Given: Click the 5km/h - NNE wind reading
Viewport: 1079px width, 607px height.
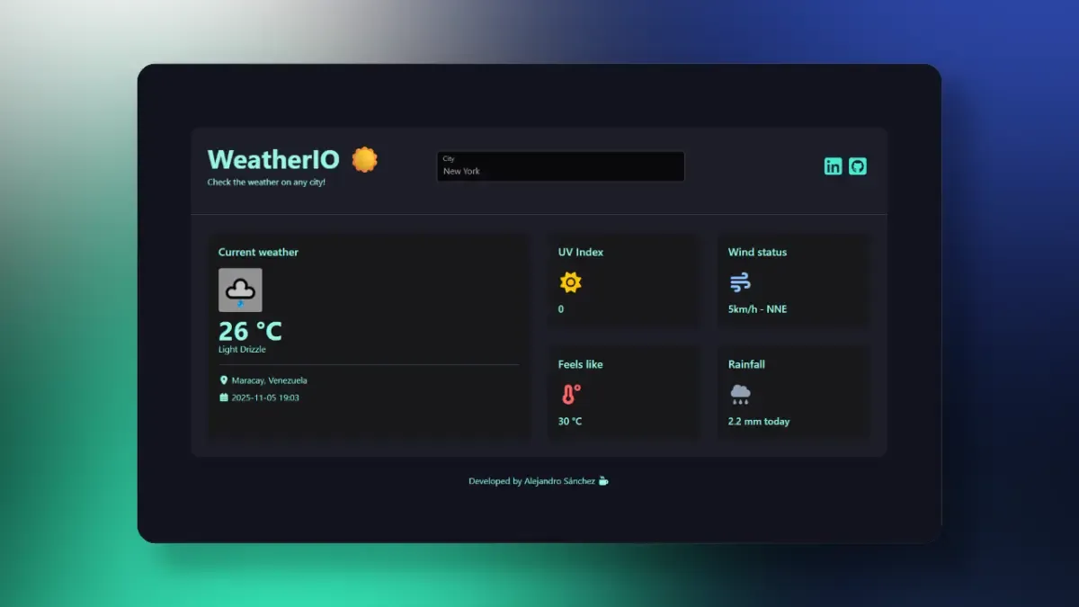Looking at the screenshot, I should click(x=758, y=308).
